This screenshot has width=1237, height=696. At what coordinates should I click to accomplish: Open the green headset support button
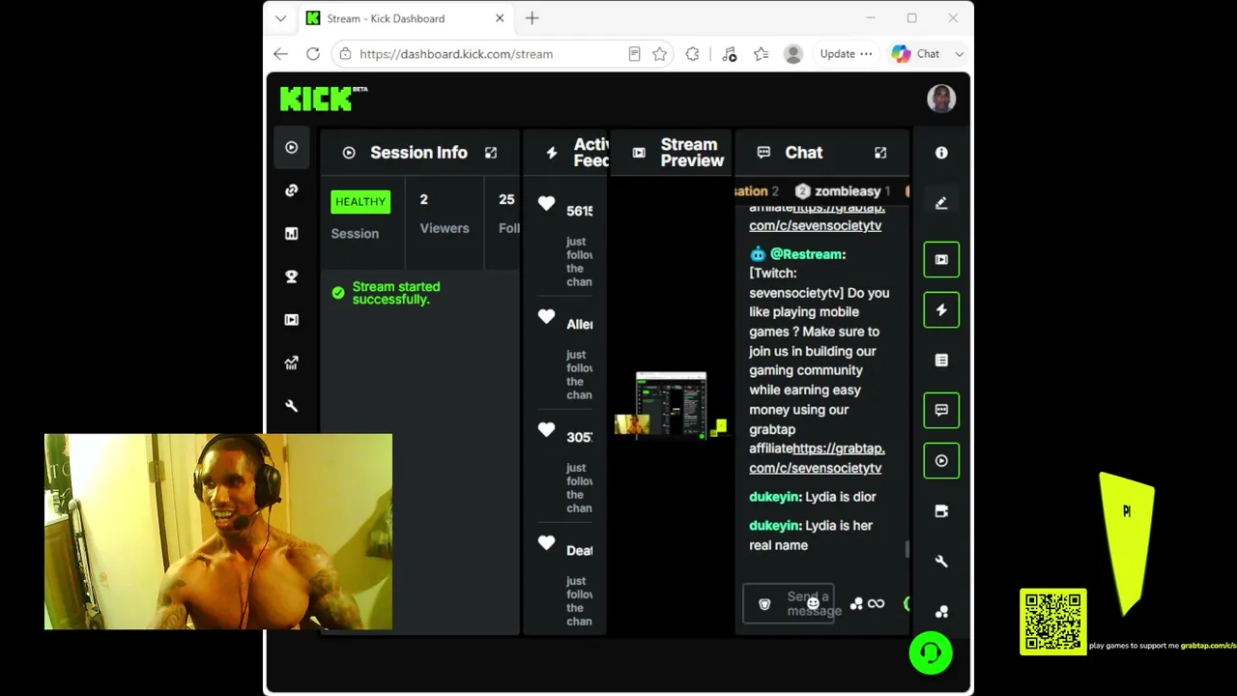931,652
